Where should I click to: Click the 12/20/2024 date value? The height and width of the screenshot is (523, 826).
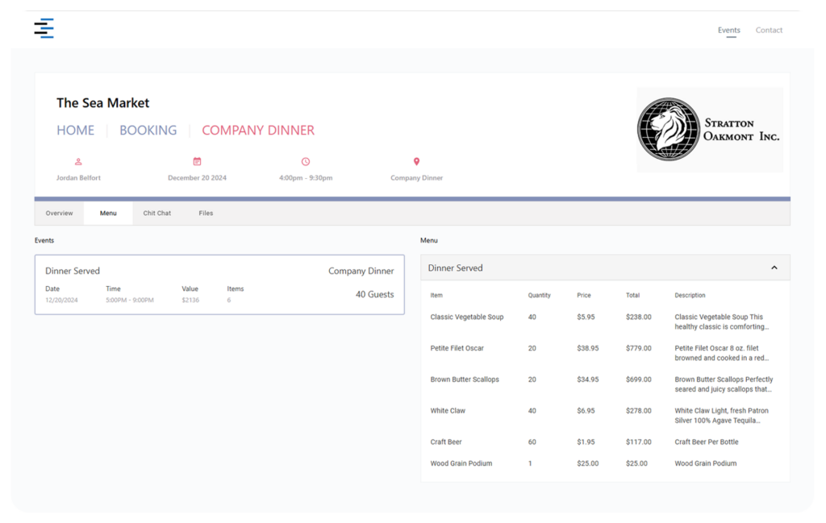[61, 300]
